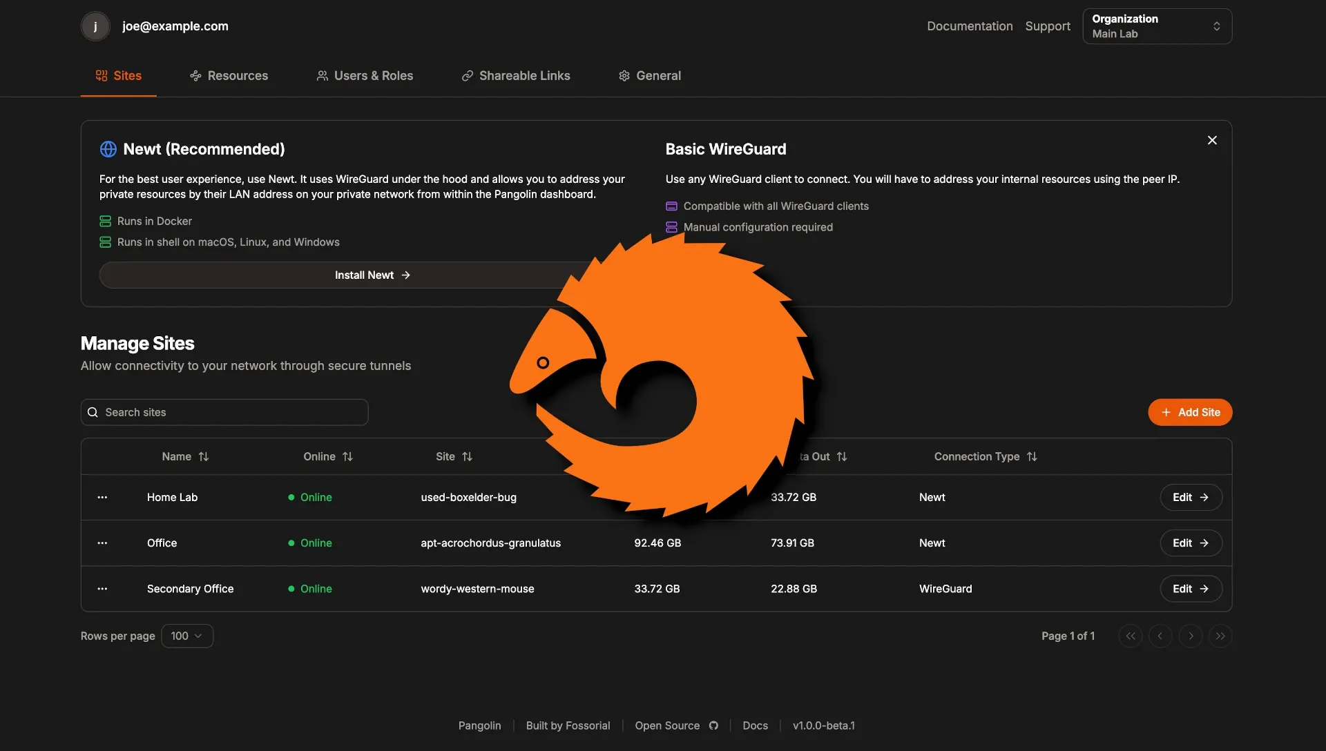
Task: Open the Documentation link
Action: tap(969, 26)
